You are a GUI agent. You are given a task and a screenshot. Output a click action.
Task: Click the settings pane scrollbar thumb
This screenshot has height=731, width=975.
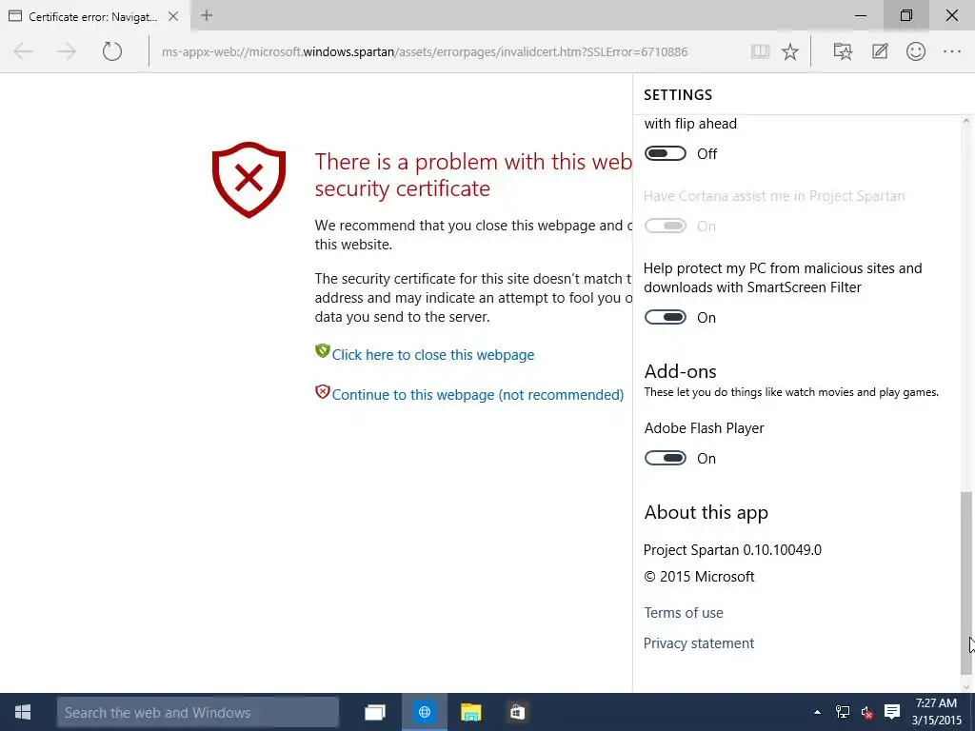965,582
